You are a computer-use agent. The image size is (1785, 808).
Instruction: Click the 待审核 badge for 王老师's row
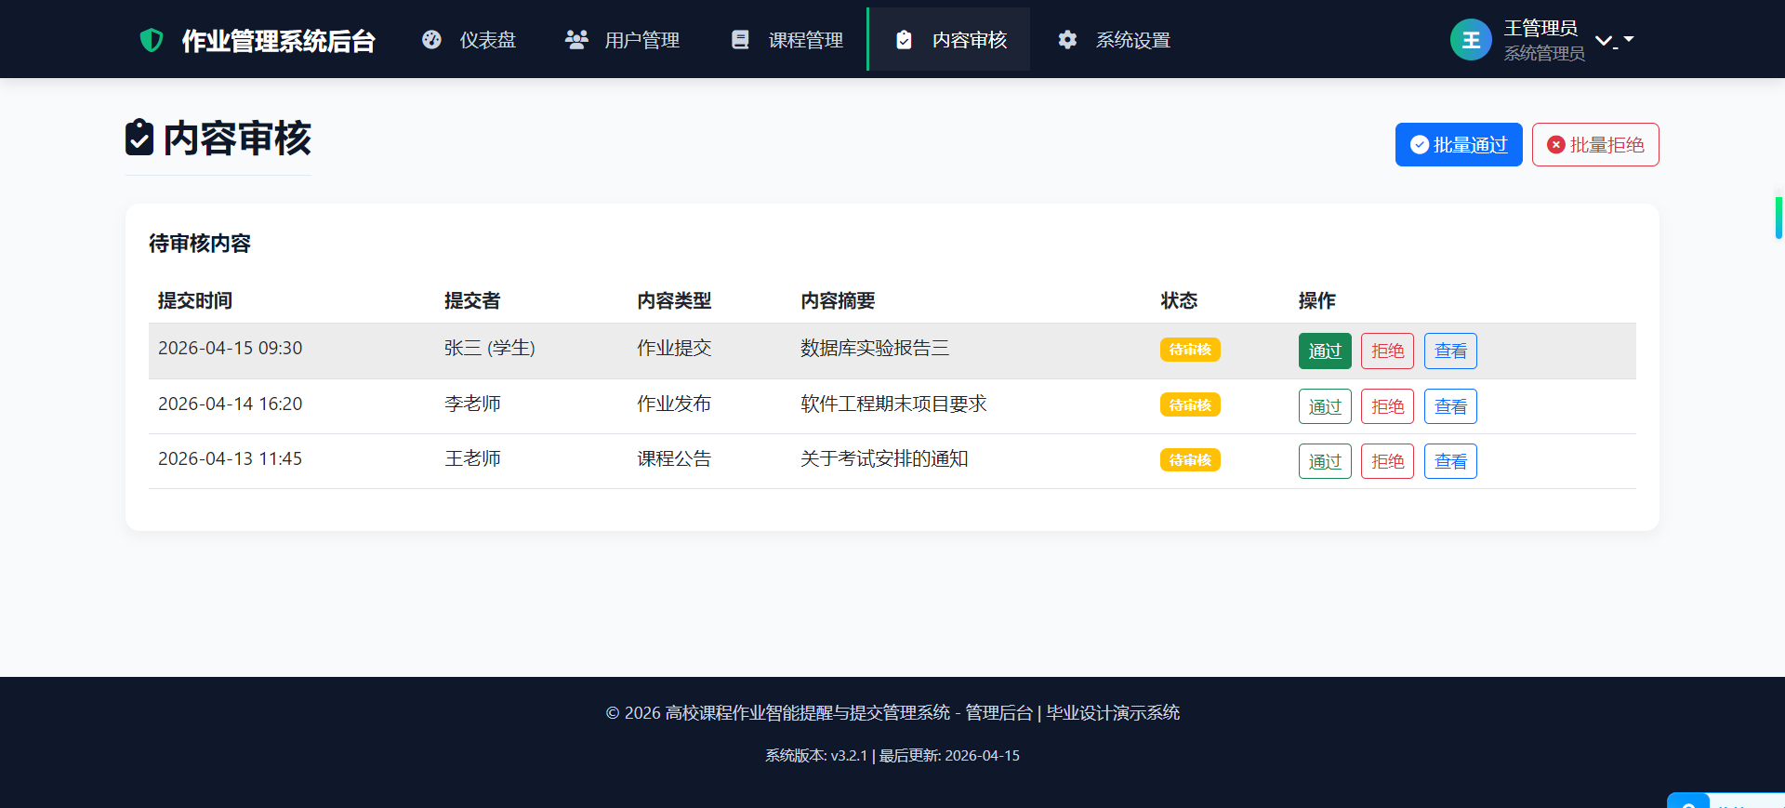[1190, 460]
